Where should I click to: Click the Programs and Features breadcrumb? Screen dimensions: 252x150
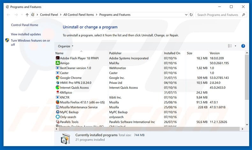[115, 15]
